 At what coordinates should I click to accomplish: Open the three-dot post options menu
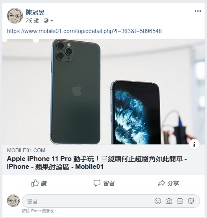[198, 11]
